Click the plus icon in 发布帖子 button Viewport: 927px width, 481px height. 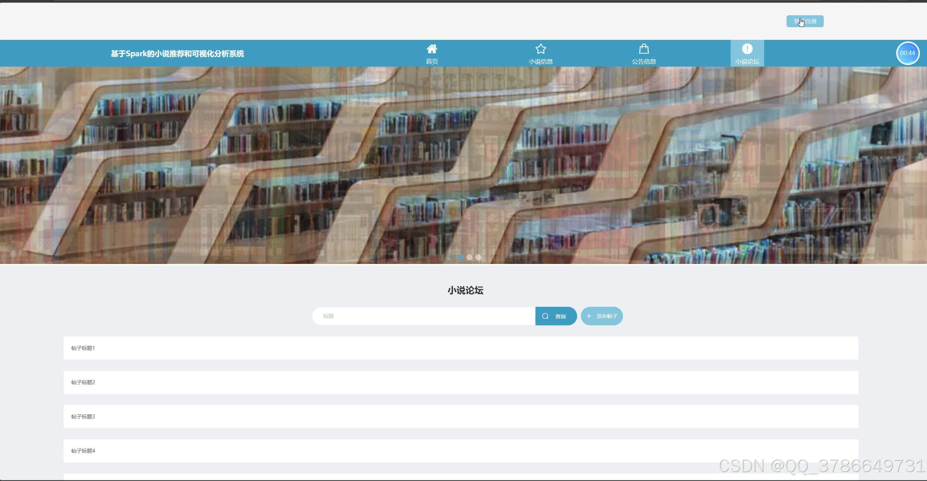tap(589, 316)
